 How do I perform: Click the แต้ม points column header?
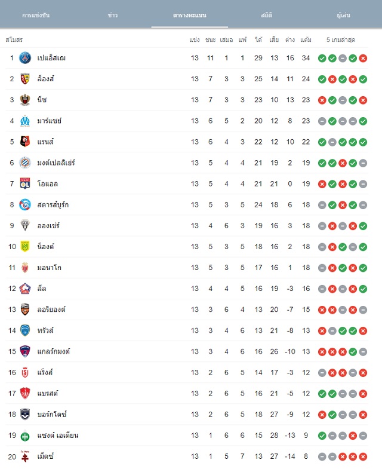306,40
